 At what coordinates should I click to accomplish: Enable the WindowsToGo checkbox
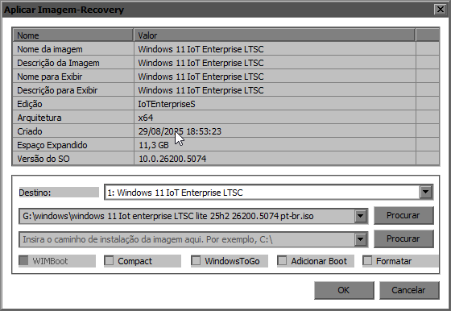[196, 261]
